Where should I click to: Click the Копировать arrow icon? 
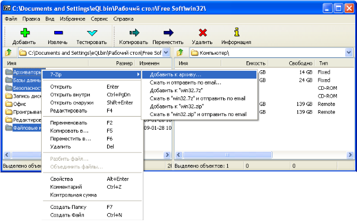point(134,33)
